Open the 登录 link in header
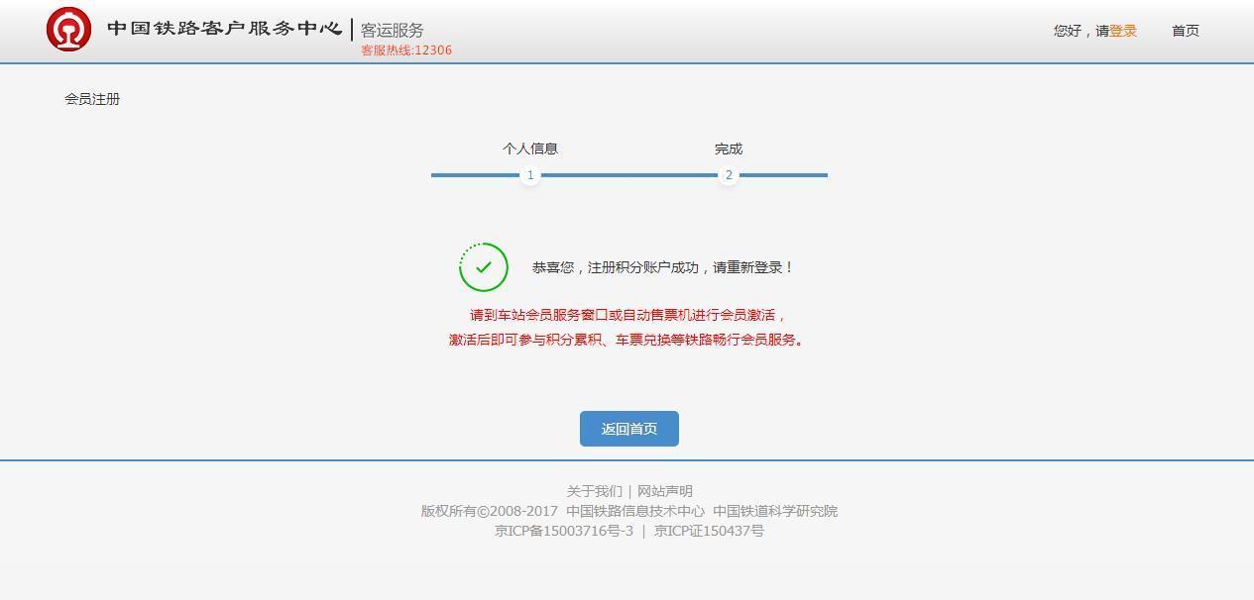 [1123, 31]
